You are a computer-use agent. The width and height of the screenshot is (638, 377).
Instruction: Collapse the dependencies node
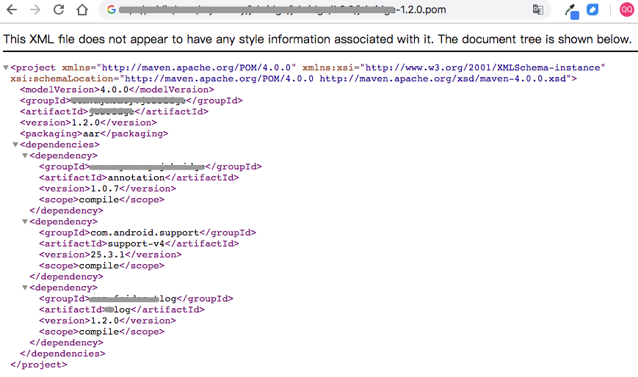coord(15,144)
